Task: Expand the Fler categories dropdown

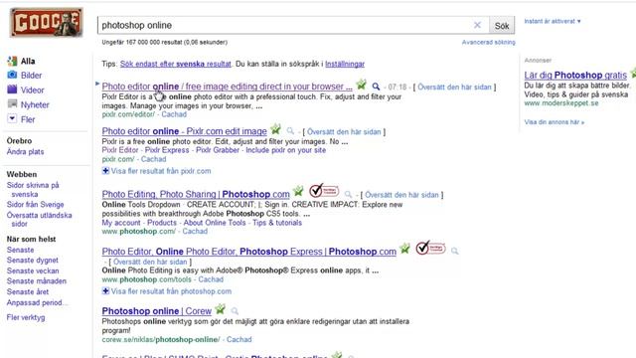Action: tap(12, 119)
